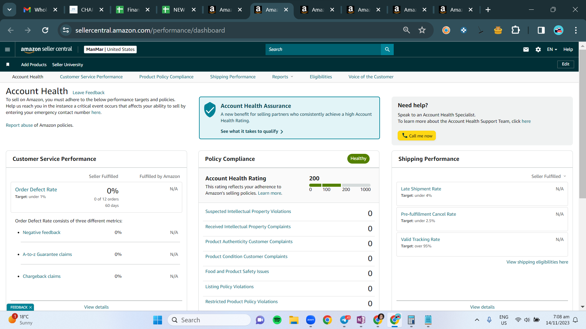Click the Amazon Seller Central logo
Viewport: 586px width, 329px height.
(x=46, y=49)
